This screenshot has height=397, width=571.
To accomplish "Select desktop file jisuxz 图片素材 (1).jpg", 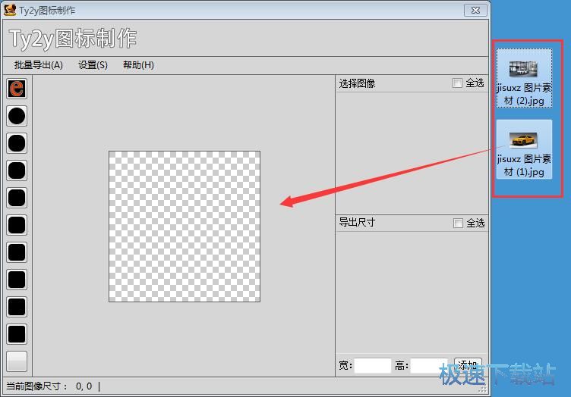I will (x=524, y=149).
